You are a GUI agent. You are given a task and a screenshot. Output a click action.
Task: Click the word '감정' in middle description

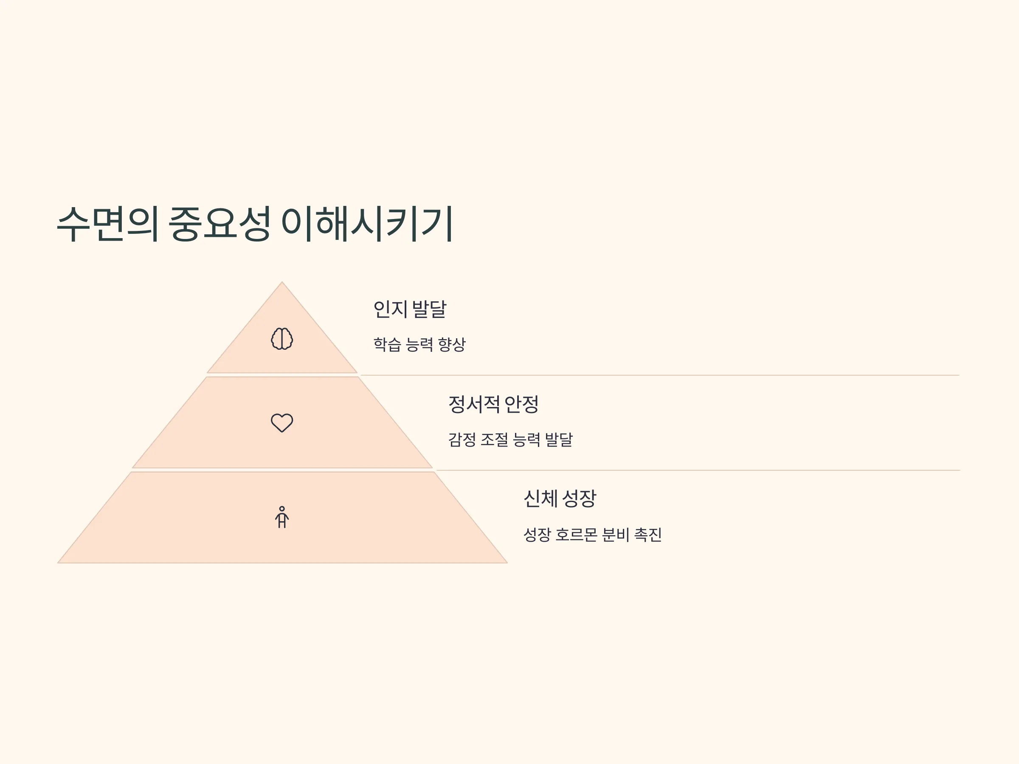462,439
